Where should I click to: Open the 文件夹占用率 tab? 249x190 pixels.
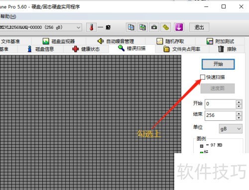182,49
